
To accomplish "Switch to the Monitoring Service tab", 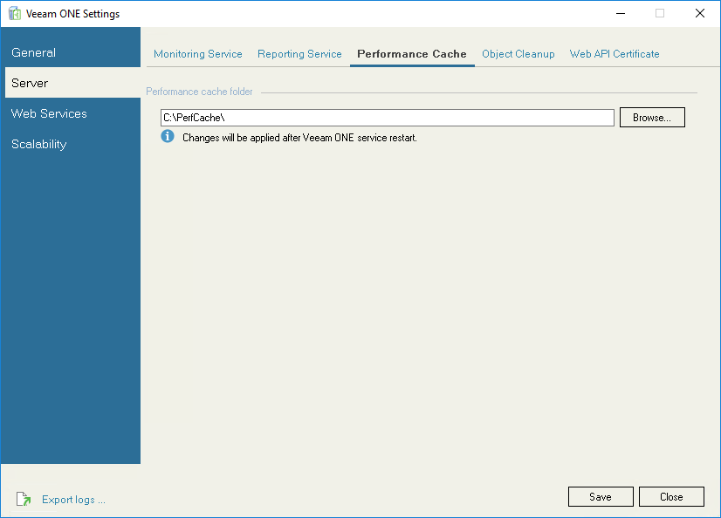I will tap(197, 53).
